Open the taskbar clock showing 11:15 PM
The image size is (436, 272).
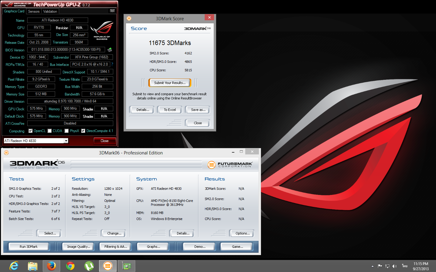pyautogui.click(x=421, y=266)
